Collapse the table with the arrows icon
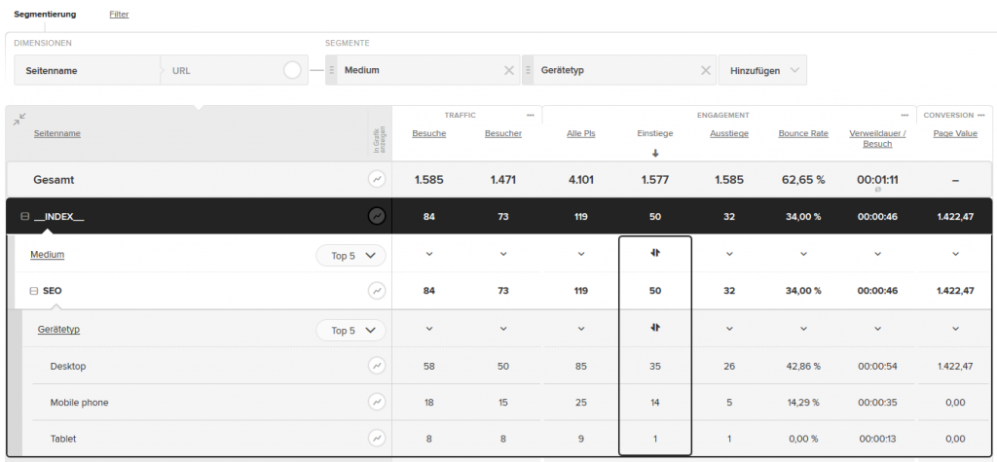Viewport: 997px width, 462px height. click(19, 119)
